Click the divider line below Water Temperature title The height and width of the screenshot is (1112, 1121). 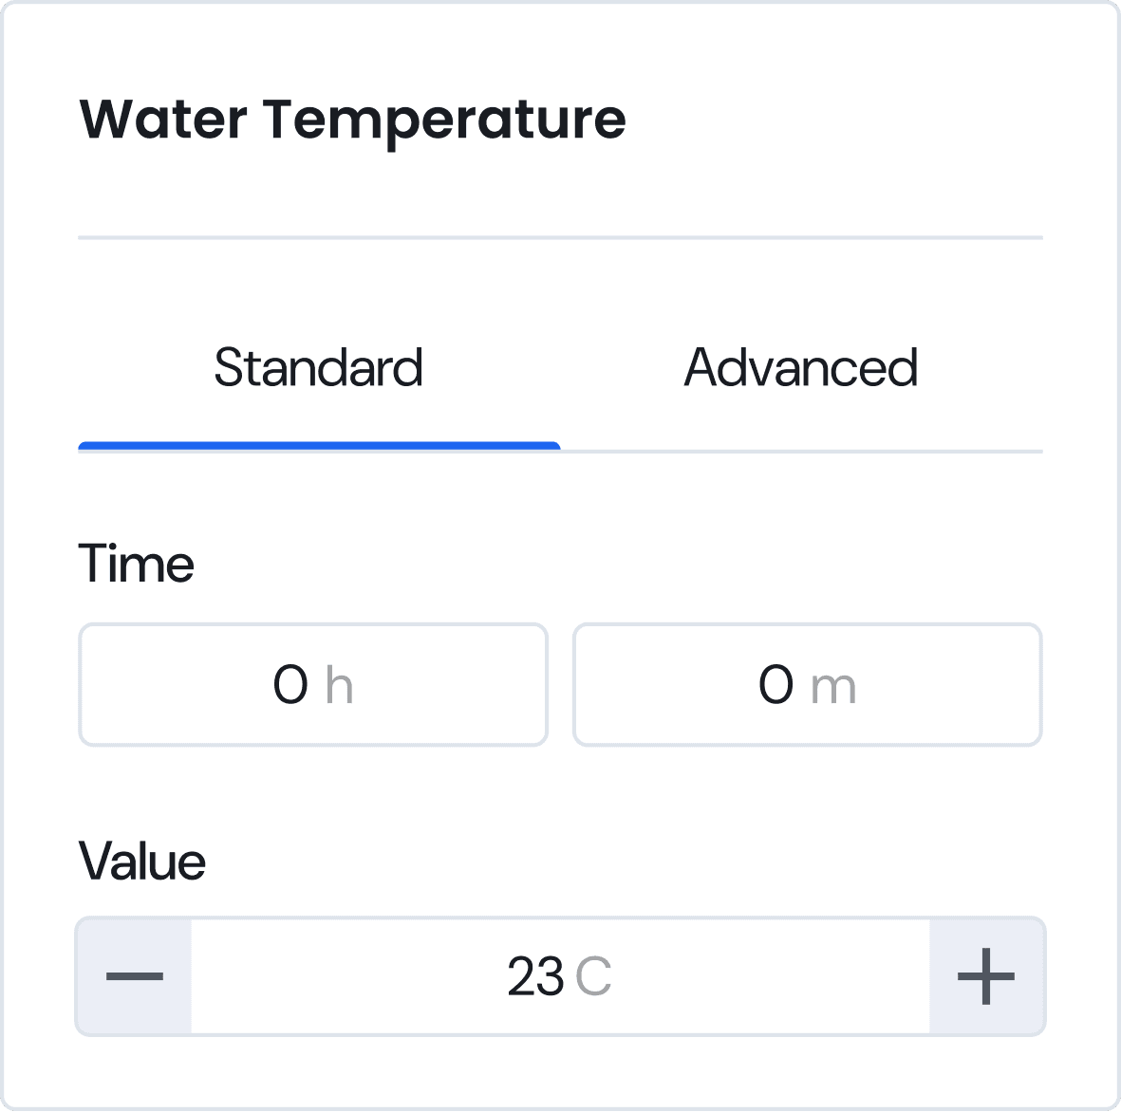tap(560, 237)
